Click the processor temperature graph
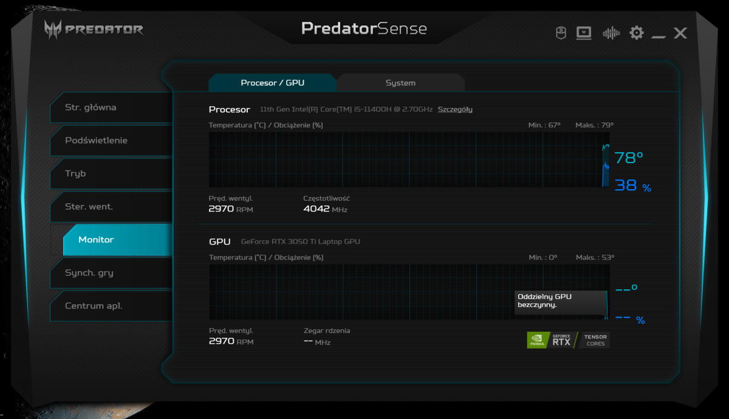This screenshot has height=419, width=729. (408, 159)
